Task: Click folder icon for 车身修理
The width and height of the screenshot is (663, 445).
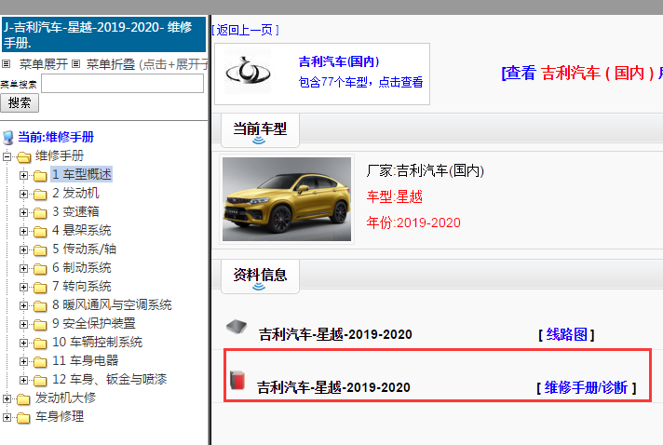Action: pyautogui.click(x=23, y=417)
